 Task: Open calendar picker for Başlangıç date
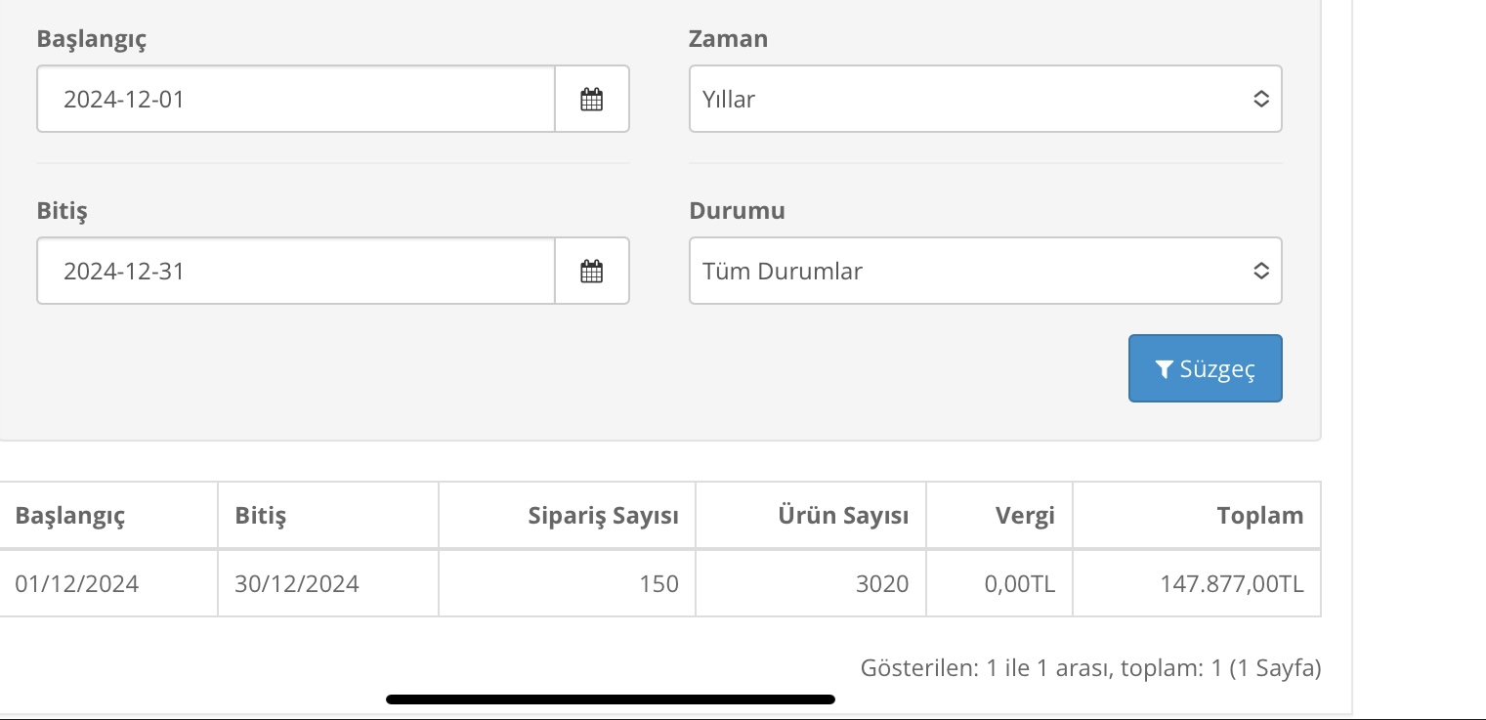click(592, 99)
